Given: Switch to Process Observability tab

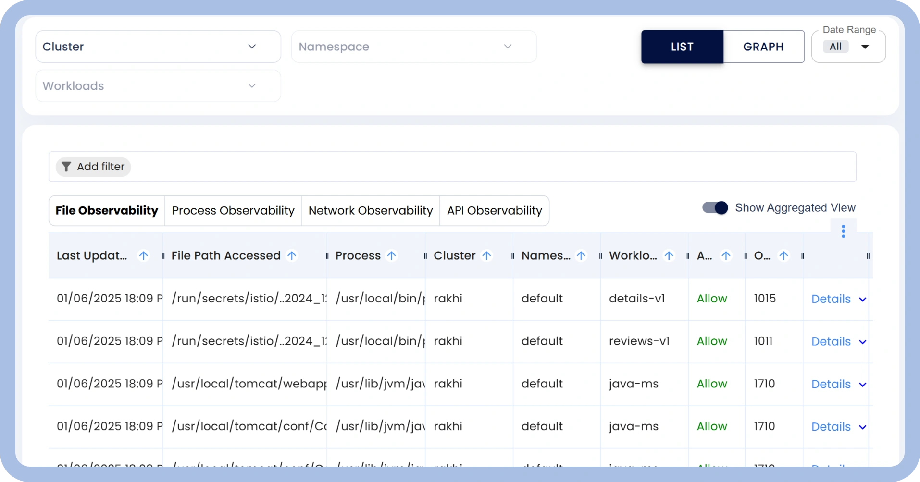Looking at the screenshot, I should pyautogui.click(x=233, y=210).
